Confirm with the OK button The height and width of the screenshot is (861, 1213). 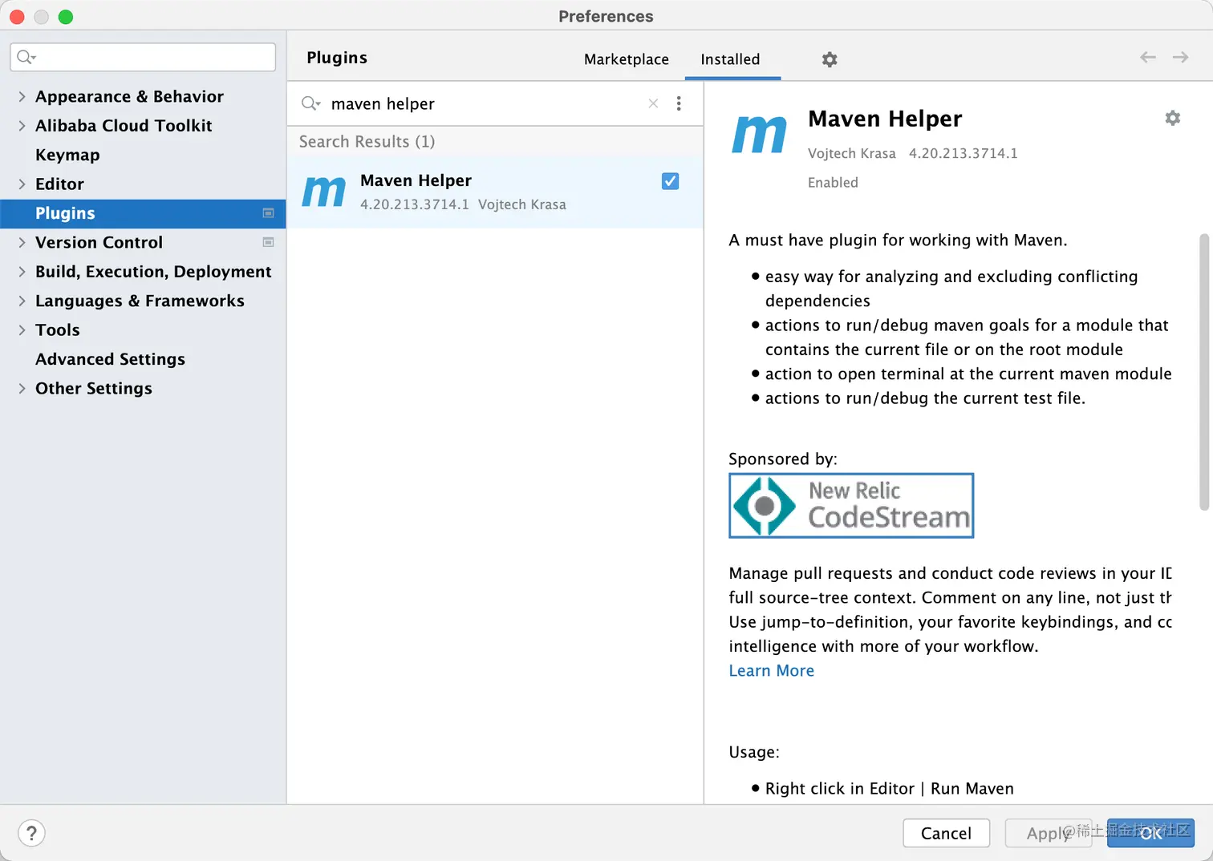1150,833
